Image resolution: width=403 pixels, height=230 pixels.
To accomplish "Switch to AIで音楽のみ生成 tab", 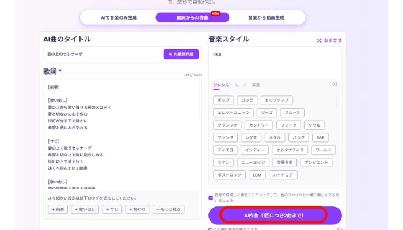I will [x=119, y=18].
